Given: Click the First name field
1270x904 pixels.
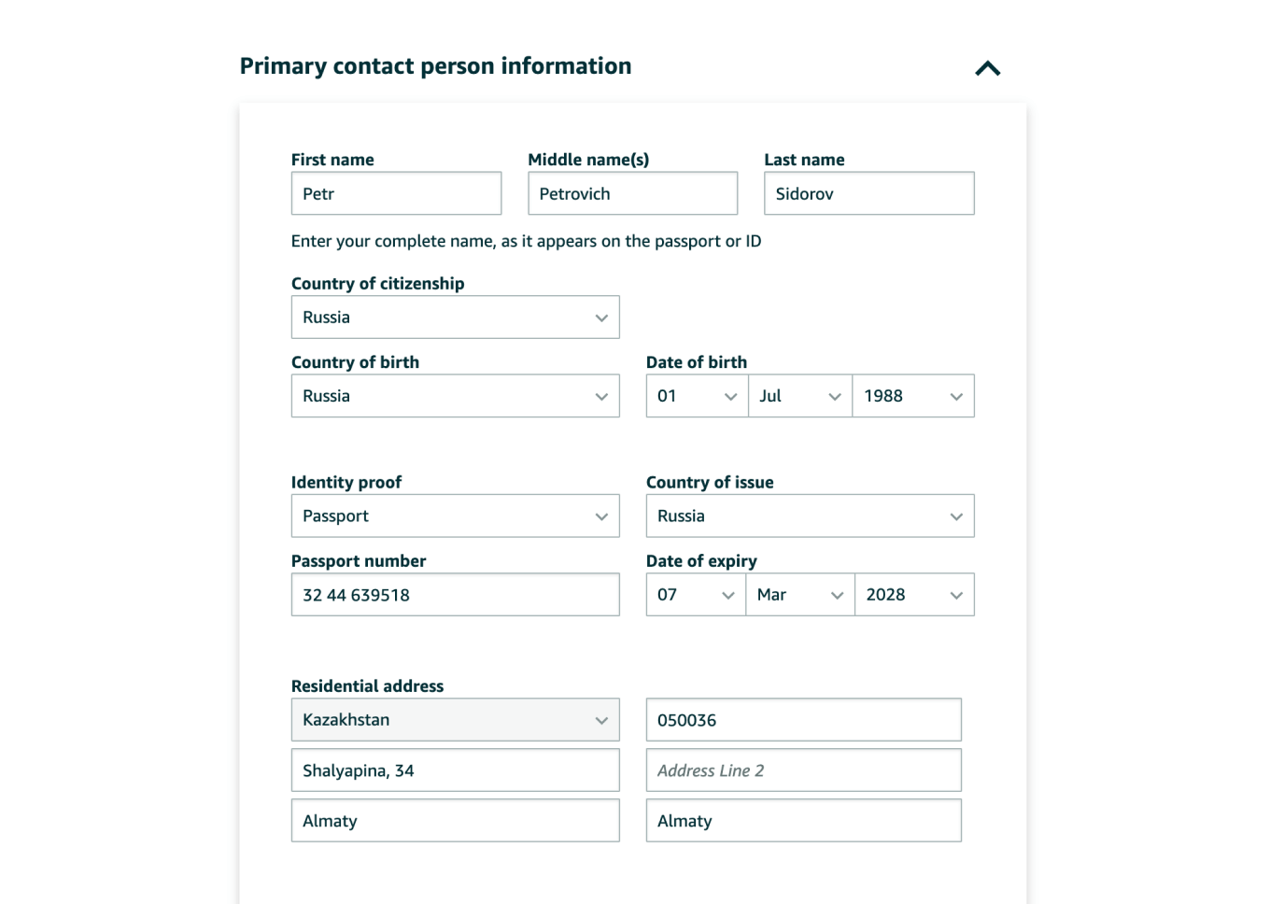Looking at the screenshot, I should [x=396, y=193].
